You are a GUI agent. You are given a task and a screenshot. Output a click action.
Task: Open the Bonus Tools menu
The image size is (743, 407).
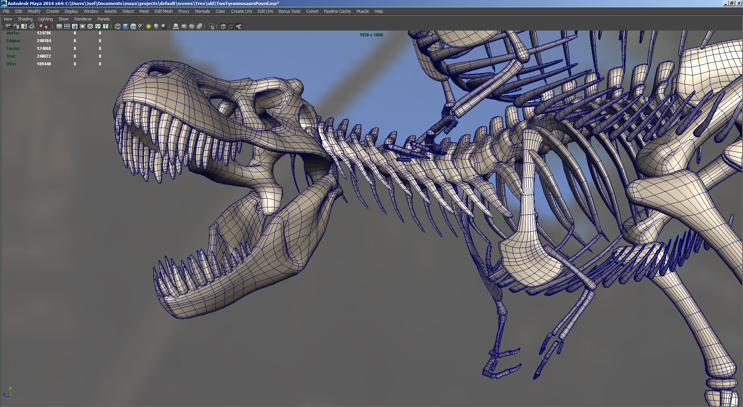click(289, 11)
